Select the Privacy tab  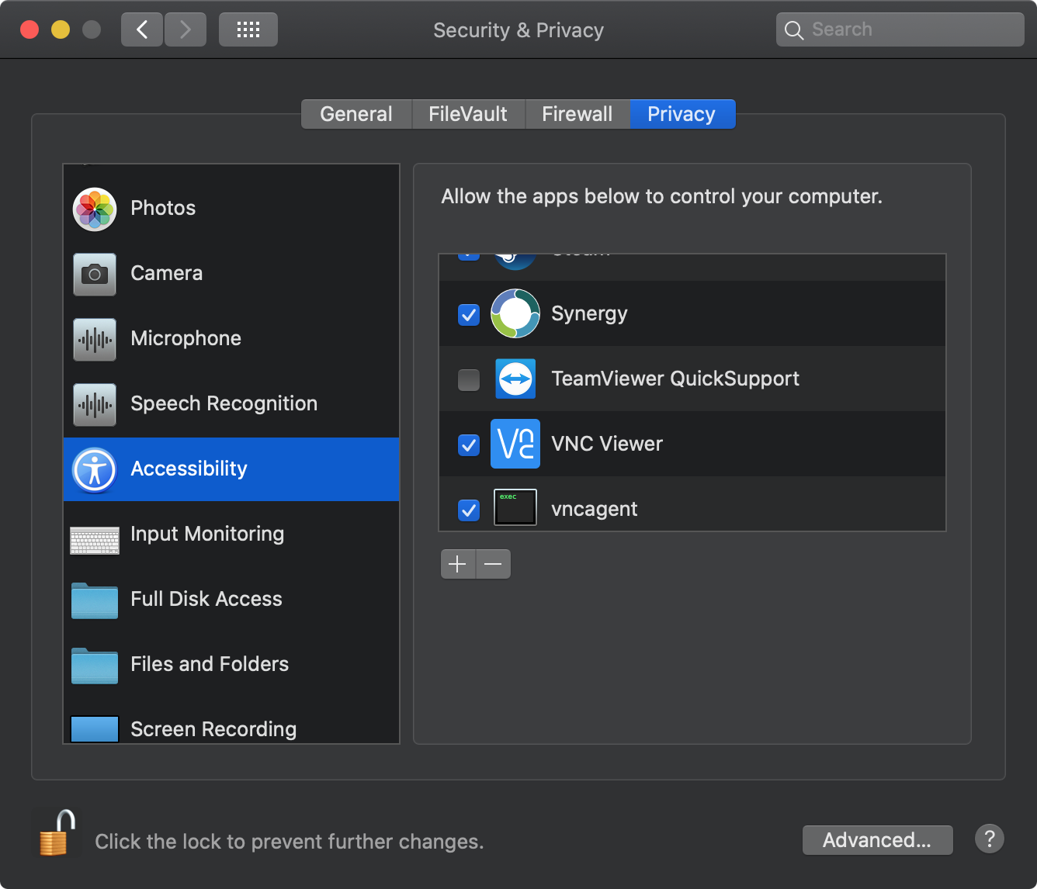coord(682,114)
